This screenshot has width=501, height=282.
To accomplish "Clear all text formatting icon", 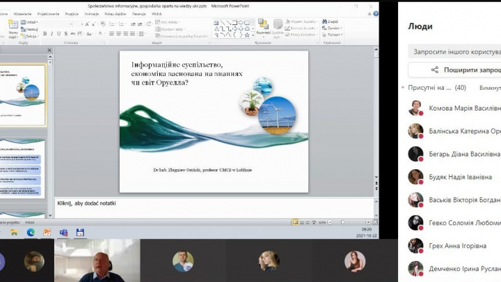I will [x=102, y=24].
